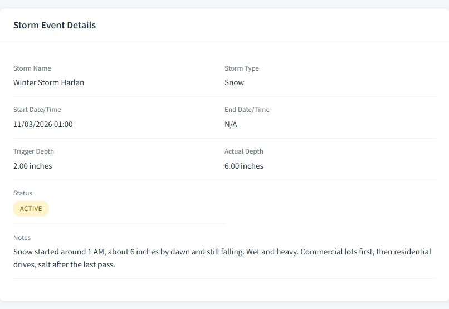Click the Storm Event Details heading

pos(55,25)
